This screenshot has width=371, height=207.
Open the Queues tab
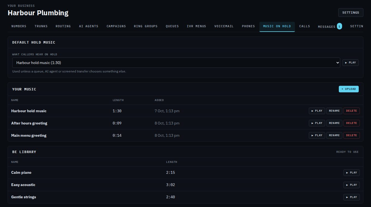pyautogui.click(x=172, y=26)
